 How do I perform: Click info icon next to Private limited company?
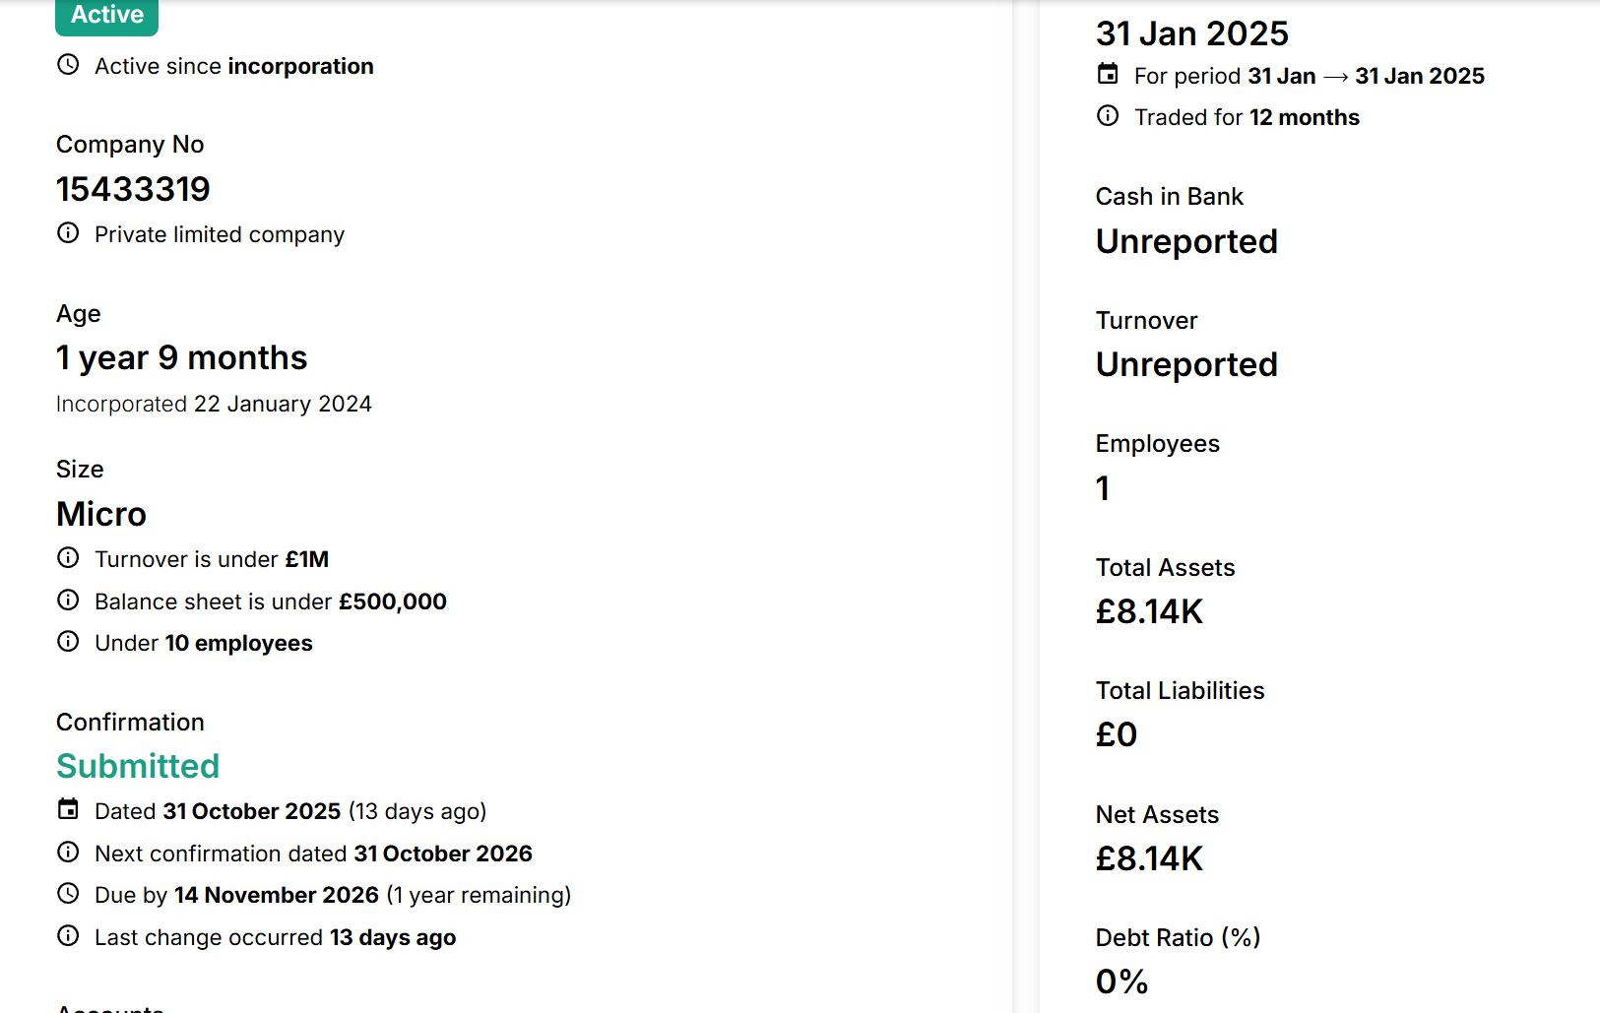click(x=68, y=233)
